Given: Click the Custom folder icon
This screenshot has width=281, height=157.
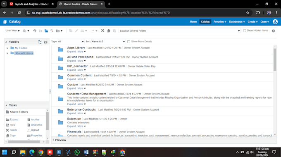Looking at the screenshot, I should [60, 86].
